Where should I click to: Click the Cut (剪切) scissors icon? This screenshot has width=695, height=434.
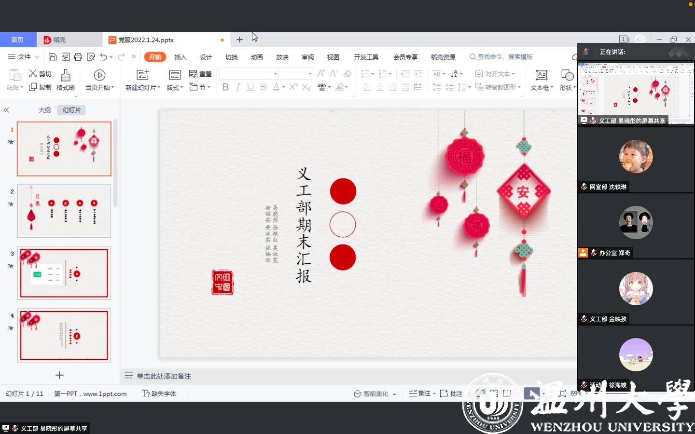pos(33,73)
